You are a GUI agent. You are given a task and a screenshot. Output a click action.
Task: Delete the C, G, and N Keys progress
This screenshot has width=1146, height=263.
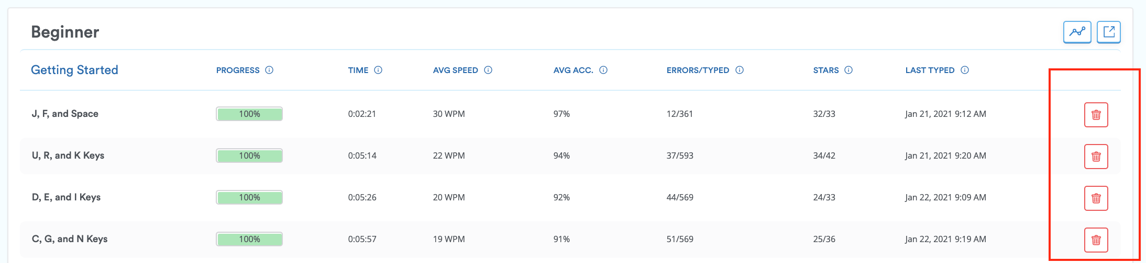pyautogui.click(x=1096, y=240)
